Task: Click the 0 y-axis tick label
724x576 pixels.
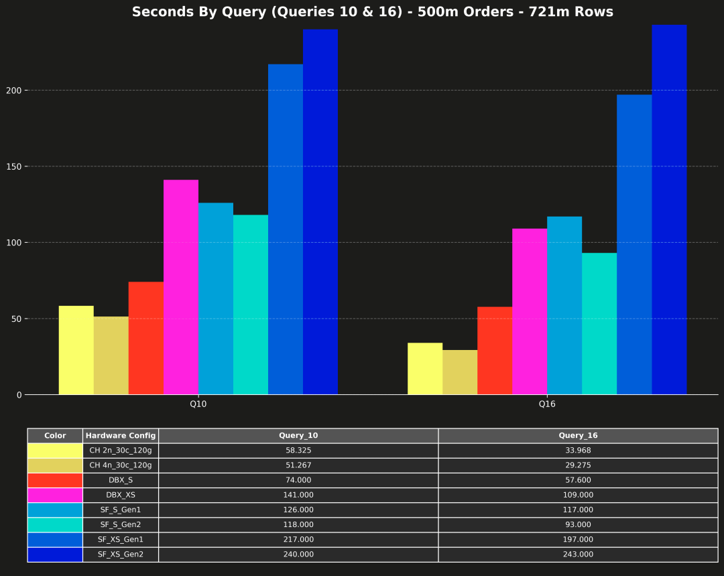Action: (19, 395)
